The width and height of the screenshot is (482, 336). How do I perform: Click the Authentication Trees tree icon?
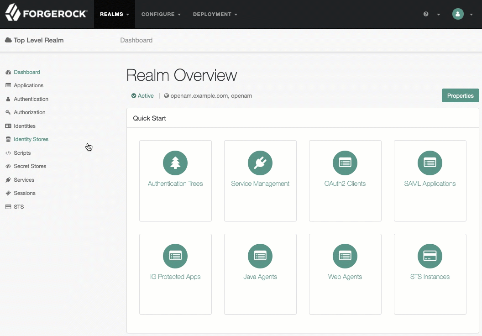coord(175,163)
